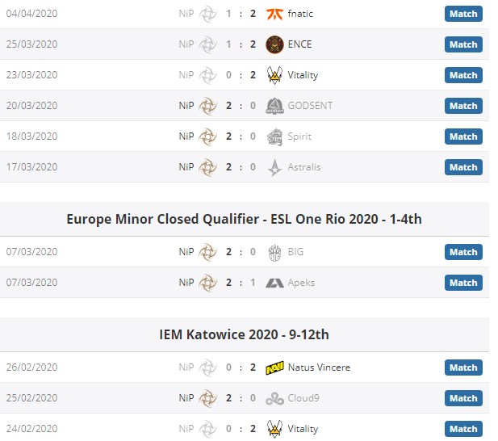This screenshot has height=441, width=498.
Task: View Match for NiP vs Apeks
Action: [463, 283]
